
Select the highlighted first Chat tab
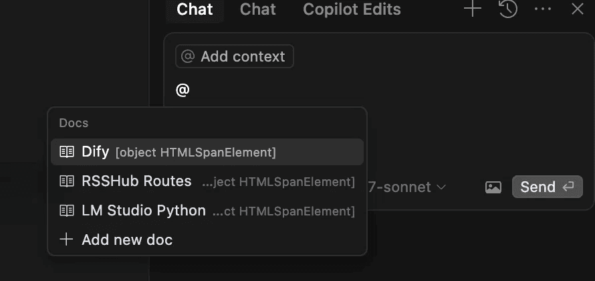coord(195,9)
